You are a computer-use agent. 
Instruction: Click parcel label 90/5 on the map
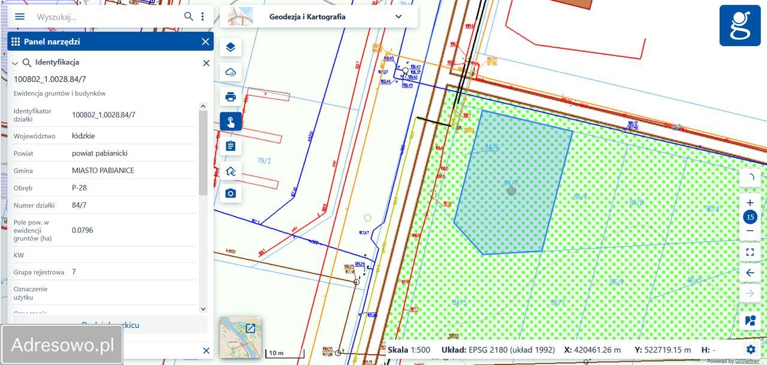694,280
